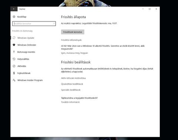Click the Windows Defender shield icon
The image size is (178, 140).
click(x=14, y=45)
